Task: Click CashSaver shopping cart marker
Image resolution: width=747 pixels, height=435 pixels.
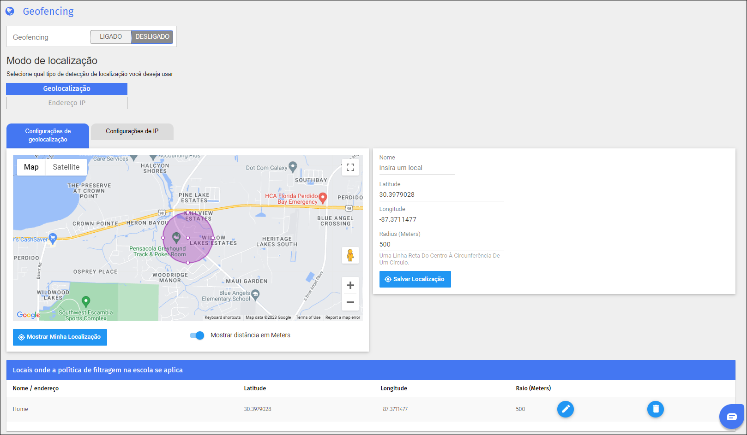Action: pos(53,238)
